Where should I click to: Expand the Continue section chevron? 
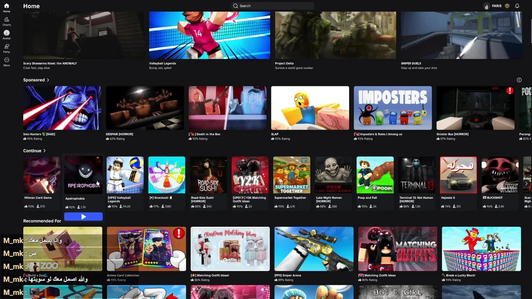44,151
